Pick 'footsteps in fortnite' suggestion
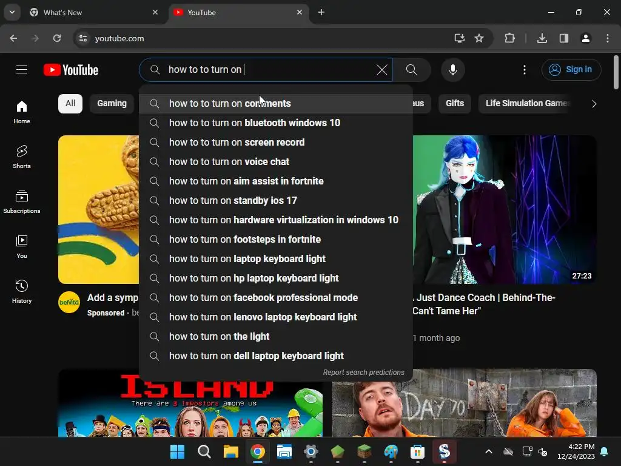 276,239
